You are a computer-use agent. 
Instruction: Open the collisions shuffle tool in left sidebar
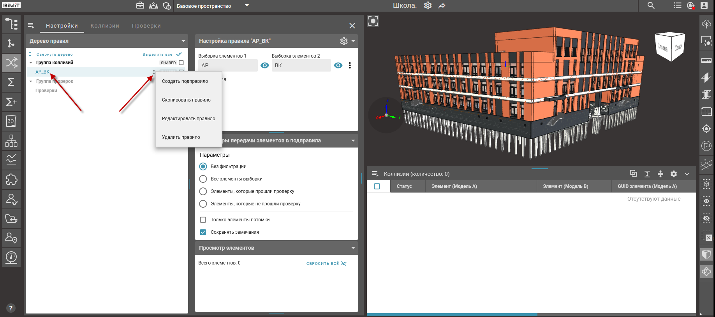tap(11, 63)
